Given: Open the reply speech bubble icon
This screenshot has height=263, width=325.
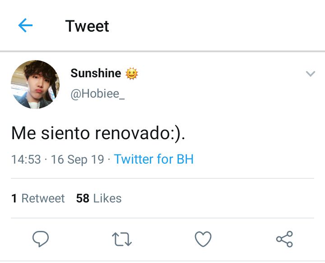Looking at the screenshot, I should coord(41,239).
